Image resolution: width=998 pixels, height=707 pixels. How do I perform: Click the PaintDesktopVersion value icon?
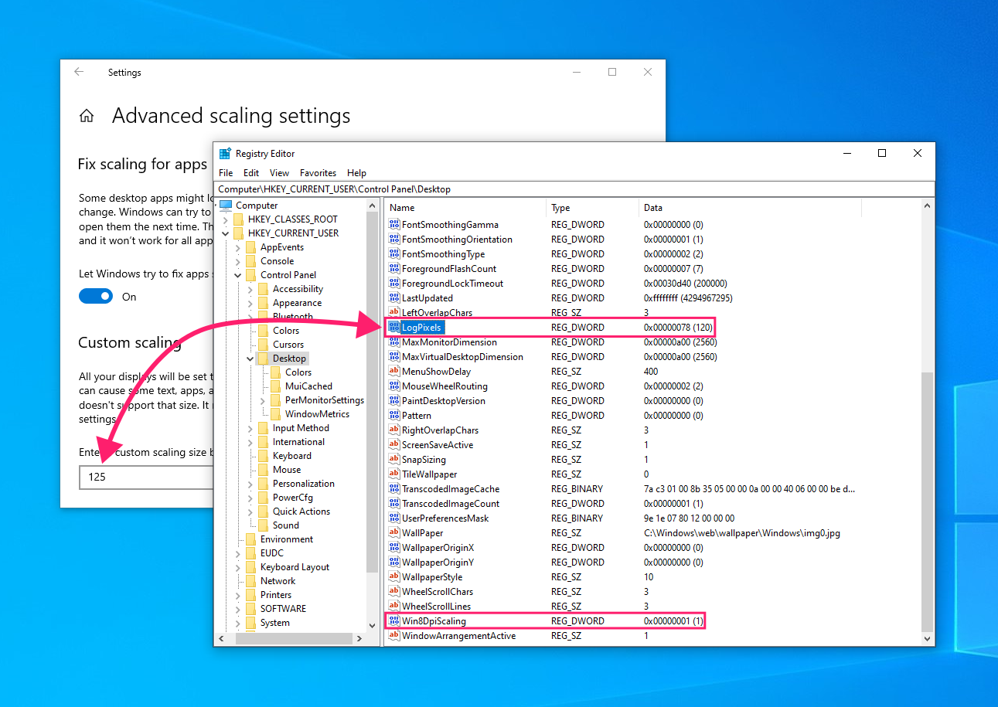coord(394,401)
